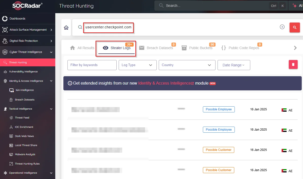
Task: Click Possible Employee tag in first row
Action: pos(219,109)
